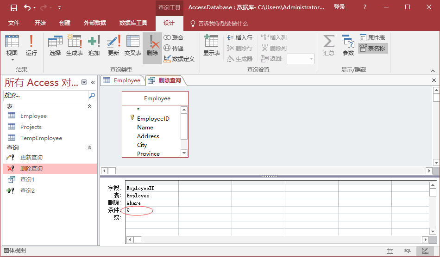Open the 视图 (View) dropdown arrow

coord(12,60)
